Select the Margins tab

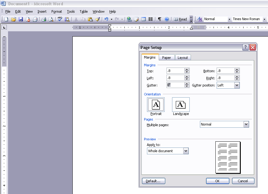[150, 57]
